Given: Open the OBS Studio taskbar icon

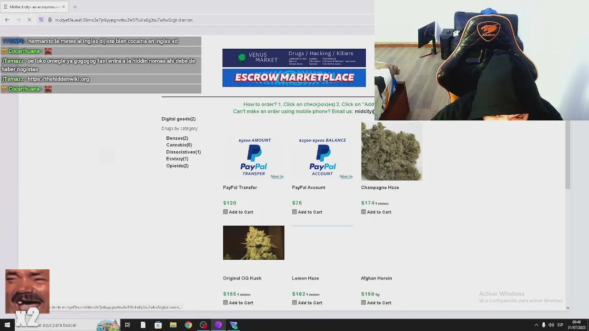Looking at the screenshot, I should tap(203, 325).
